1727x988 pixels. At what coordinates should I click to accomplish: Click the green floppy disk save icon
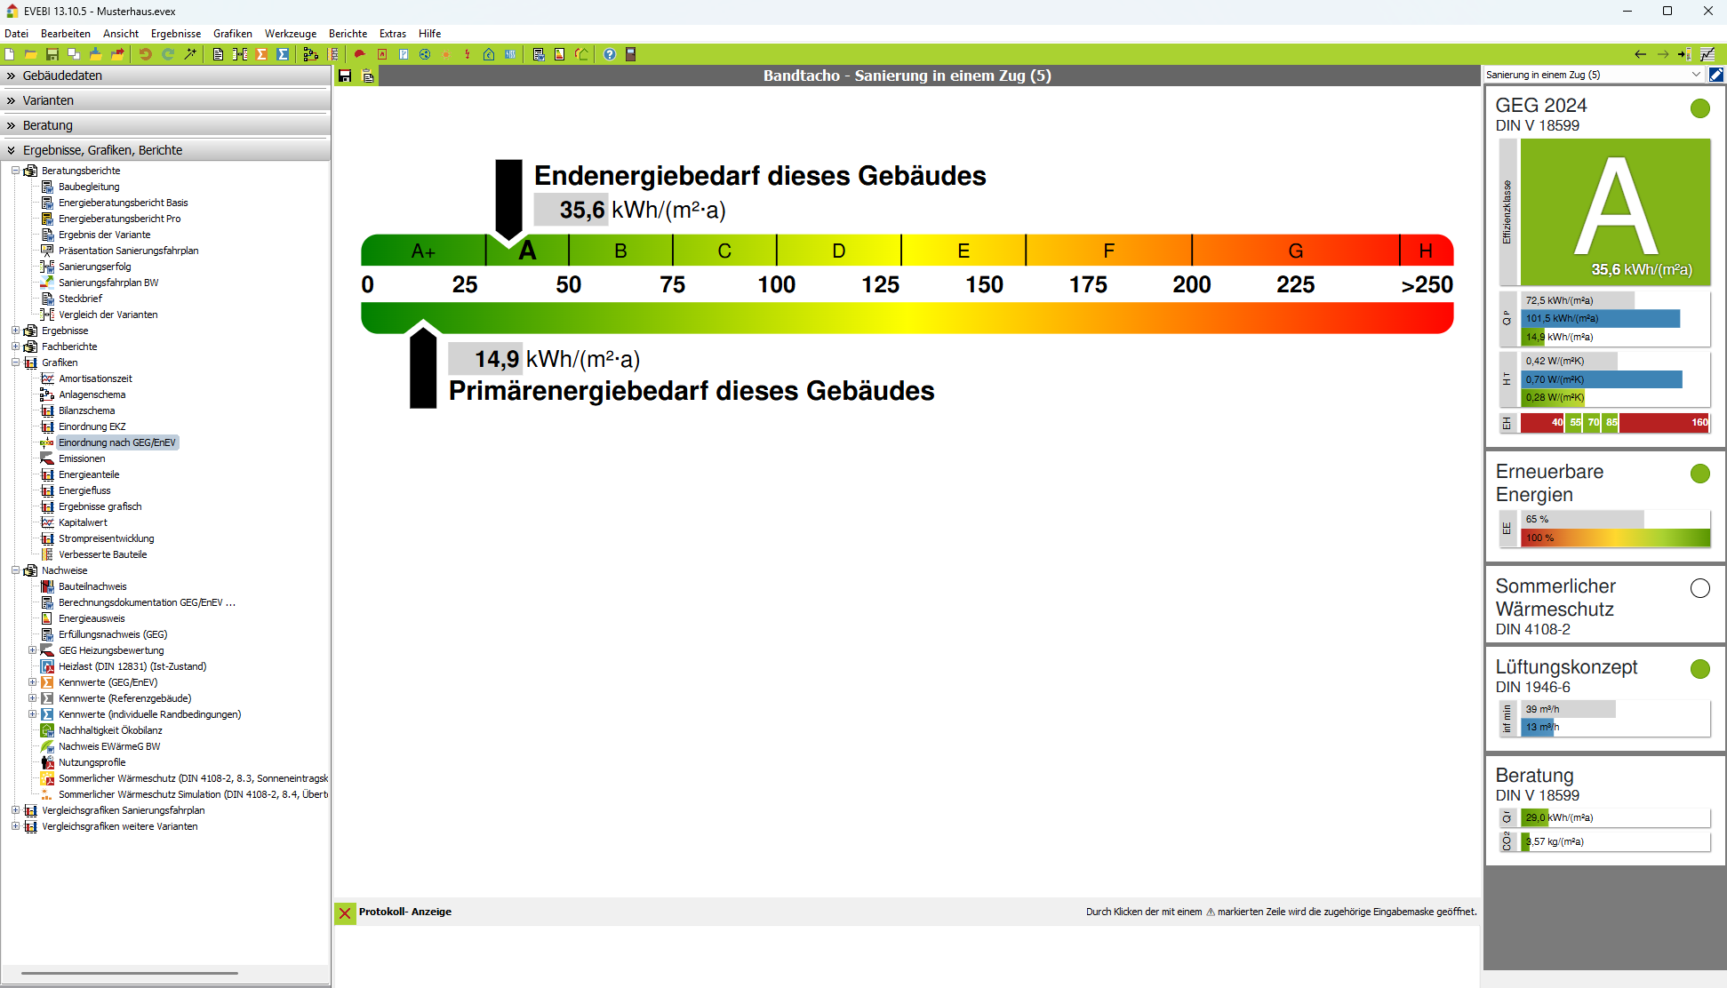(x=52, y=54)
